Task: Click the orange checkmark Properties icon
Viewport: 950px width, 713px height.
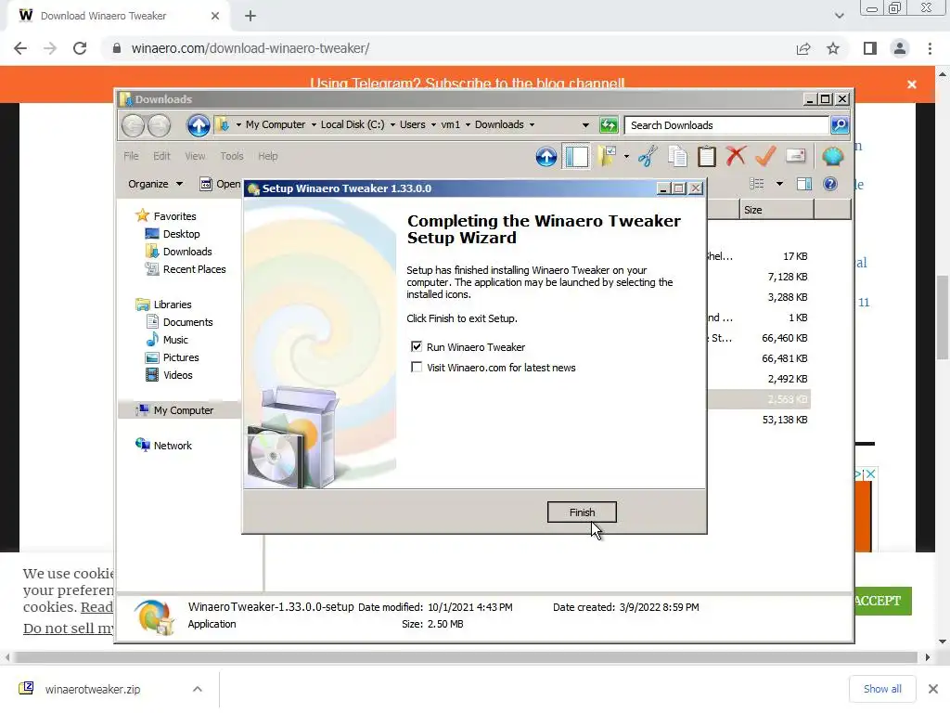Action: click(x=765, y=156)
